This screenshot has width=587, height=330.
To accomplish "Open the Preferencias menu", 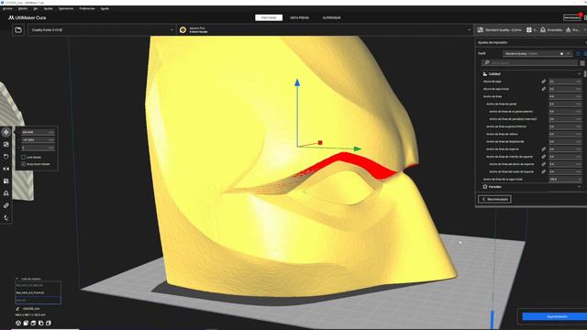I will coord(87,8).
